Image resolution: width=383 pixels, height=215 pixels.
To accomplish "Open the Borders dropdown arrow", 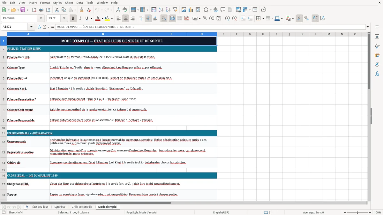I will point(263,18).
